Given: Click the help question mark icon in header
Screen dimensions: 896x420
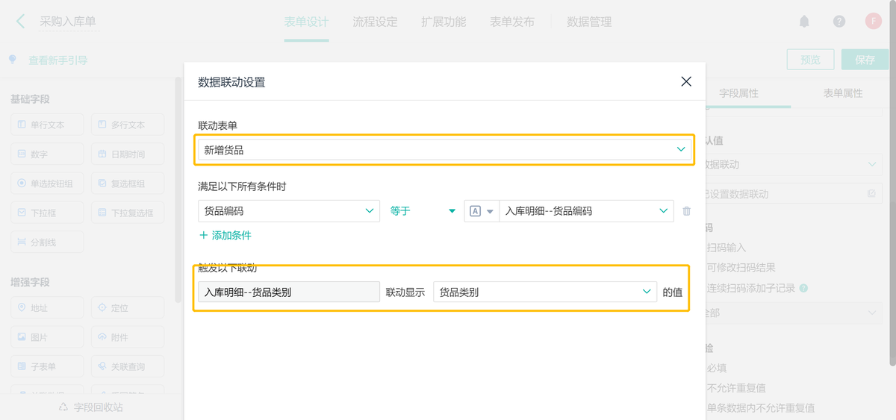Looking at the screenshot, I should (839, 22).
